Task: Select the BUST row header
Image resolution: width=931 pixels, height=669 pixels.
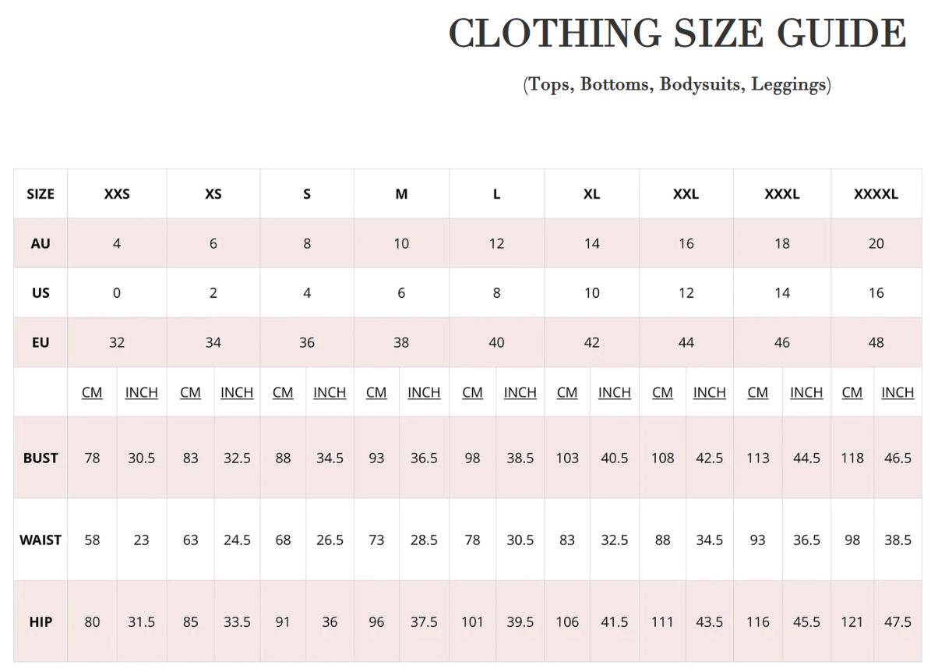Action: coord(41,458)
